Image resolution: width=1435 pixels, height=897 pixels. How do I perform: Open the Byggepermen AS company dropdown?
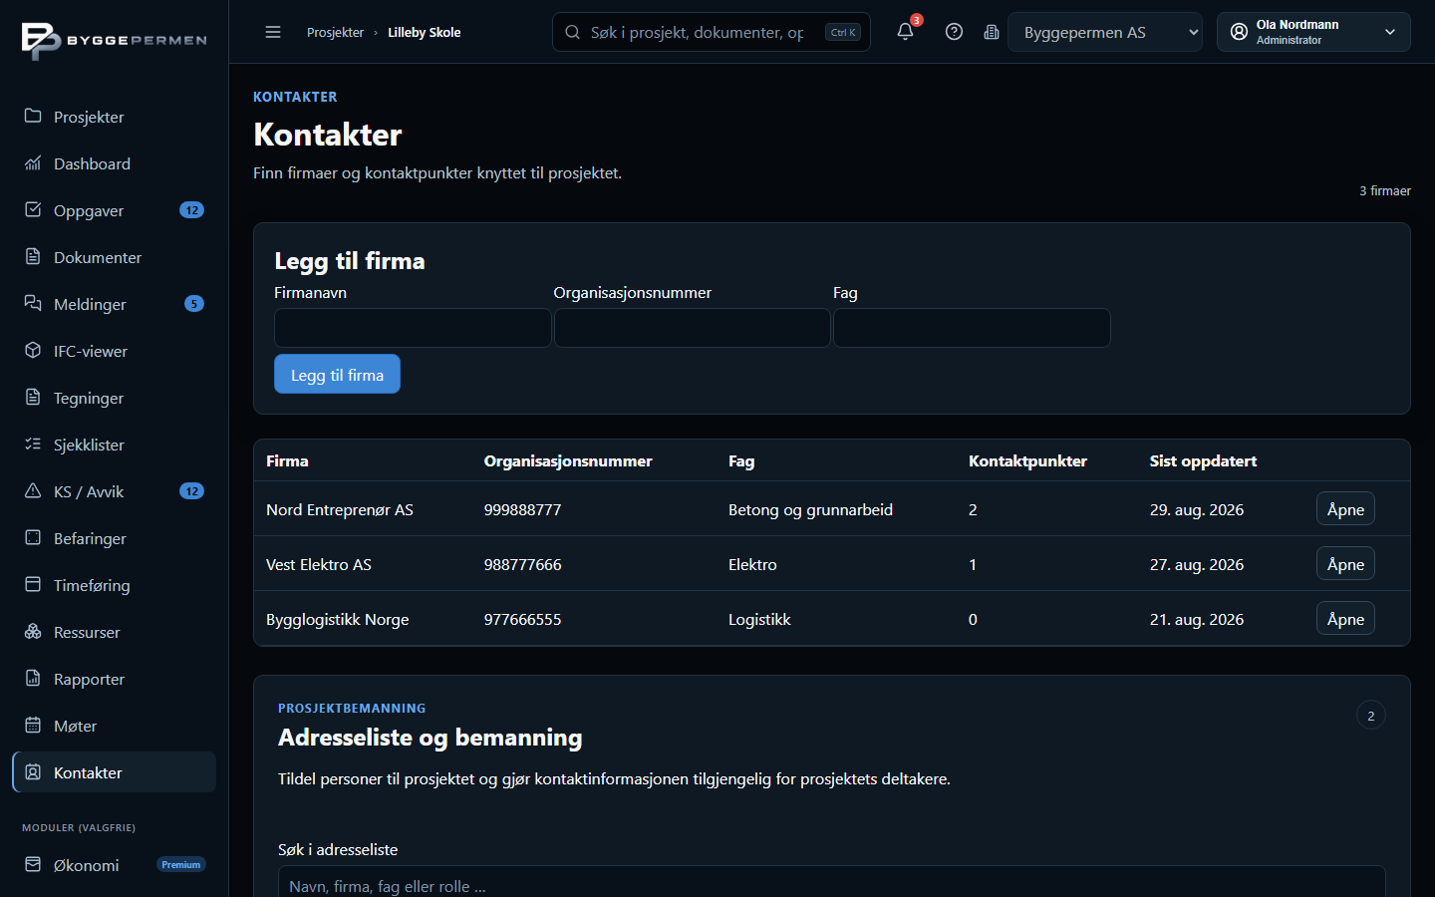click(1105, 32)
